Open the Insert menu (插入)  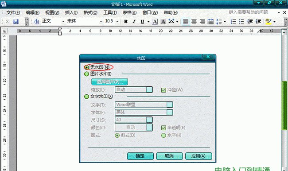point(71,12)
